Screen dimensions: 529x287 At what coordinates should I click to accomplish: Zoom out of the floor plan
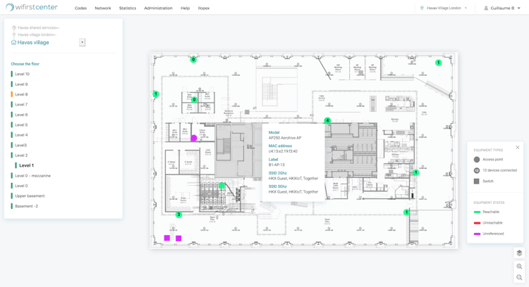tap(519, 278)
